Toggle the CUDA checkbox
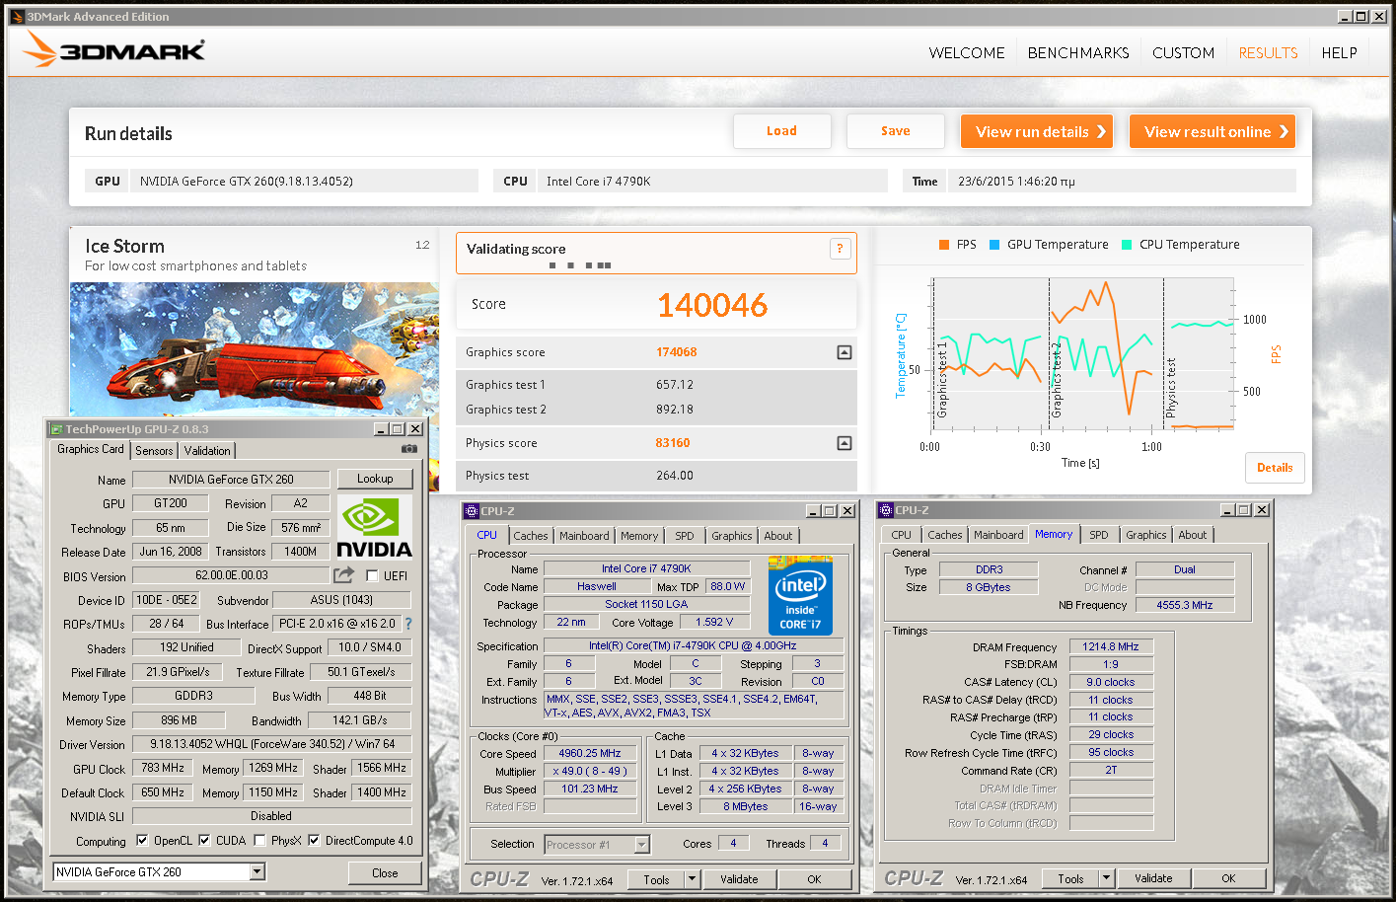The image size is (1396, 902). click(204, 841)
